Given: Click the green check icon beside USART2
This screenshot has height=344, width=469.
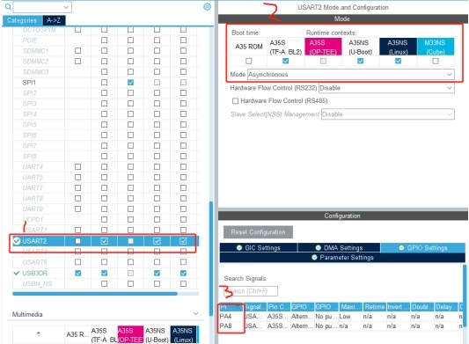Looking at the screenshot, I should point(17,241).
